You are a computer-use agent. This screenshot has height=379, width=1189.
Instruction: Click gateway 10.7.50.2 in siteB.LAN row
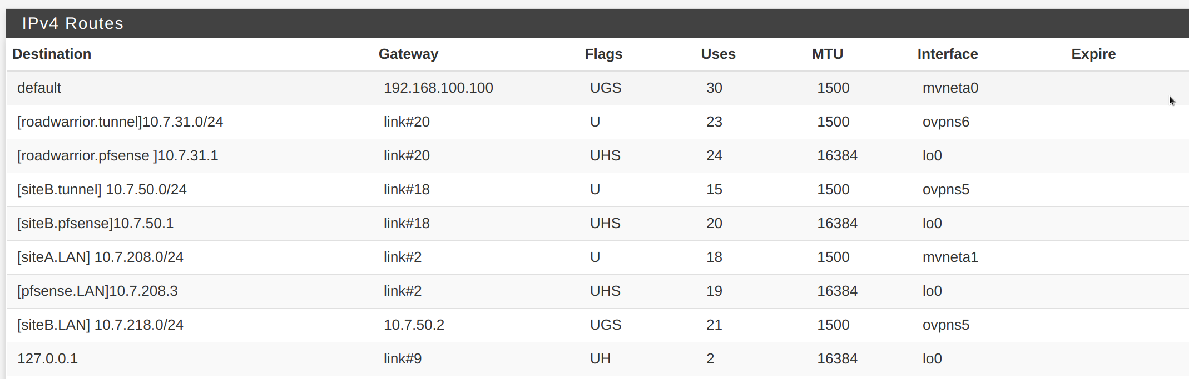click(x=414, y=325)
